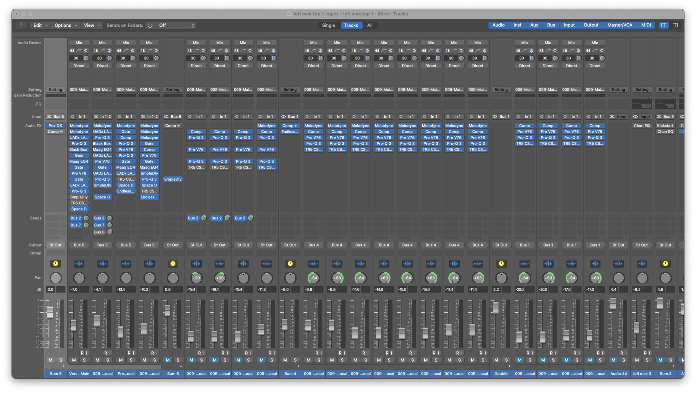
Task: Select narrow channel strips view icon
Action: (x=664, y=25)
